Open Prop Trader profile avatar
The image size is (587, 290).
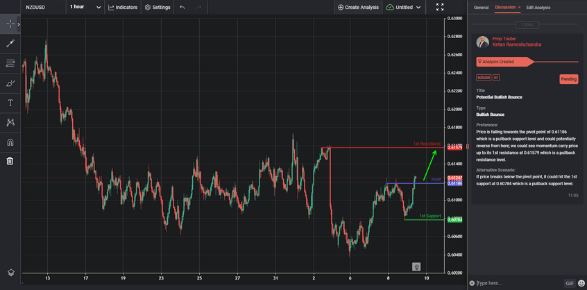(482, 42)
